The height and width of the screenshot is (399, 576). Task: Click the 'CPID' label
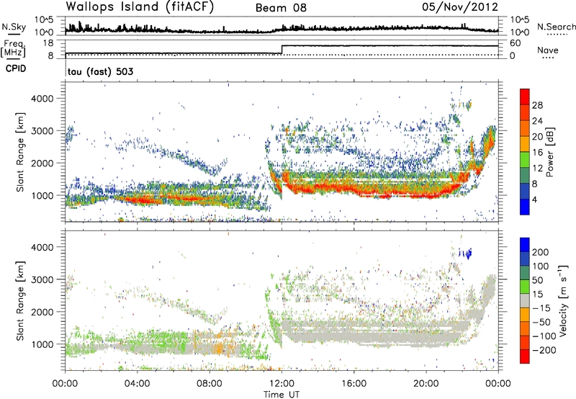pos(16,68)
